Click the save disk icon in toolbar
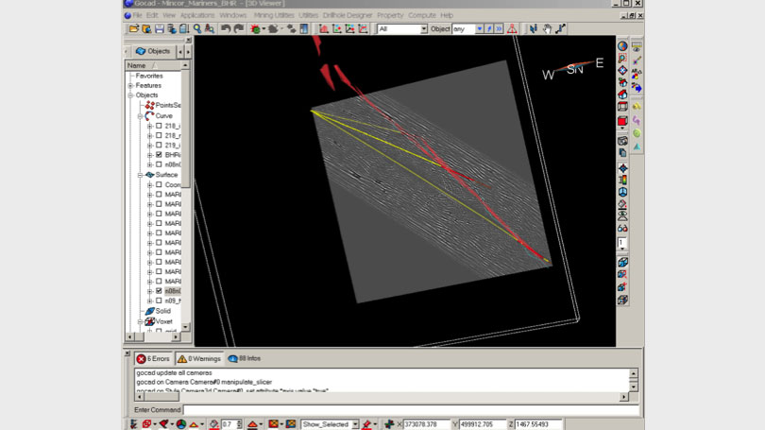The width and height of the screenshot is (765, 430). 159,29
